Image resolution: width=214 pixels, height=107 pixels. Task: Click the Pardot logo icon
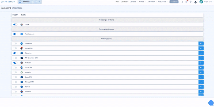[x=22, y=87]
